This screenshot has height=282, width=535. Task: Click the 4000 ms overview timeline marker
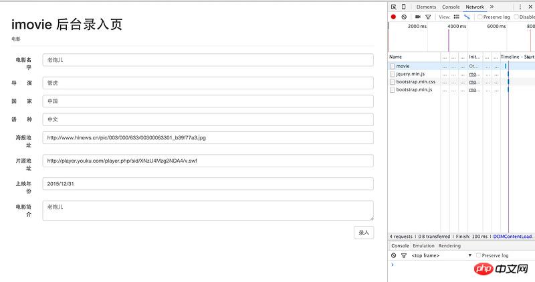[x=457, y=26]
